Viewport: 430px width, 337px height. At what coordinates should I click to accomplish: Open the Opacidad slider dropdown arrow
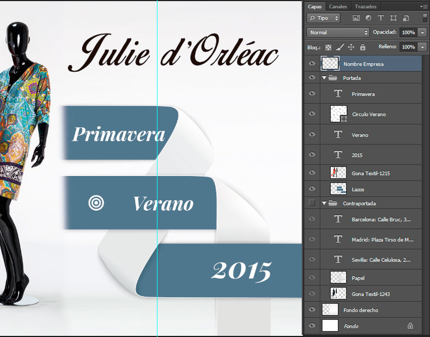click(x=422, y=33)
